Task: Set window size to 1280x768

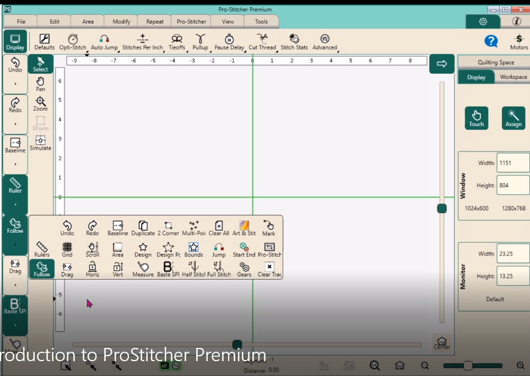Action: [x=513, y=208]
